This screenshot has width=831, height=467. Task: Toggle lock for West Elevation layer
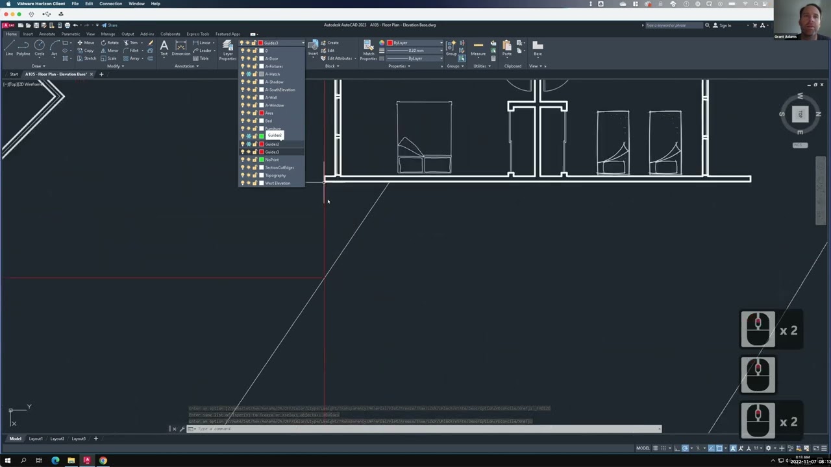pyautogui.click(x=254, y=183)
